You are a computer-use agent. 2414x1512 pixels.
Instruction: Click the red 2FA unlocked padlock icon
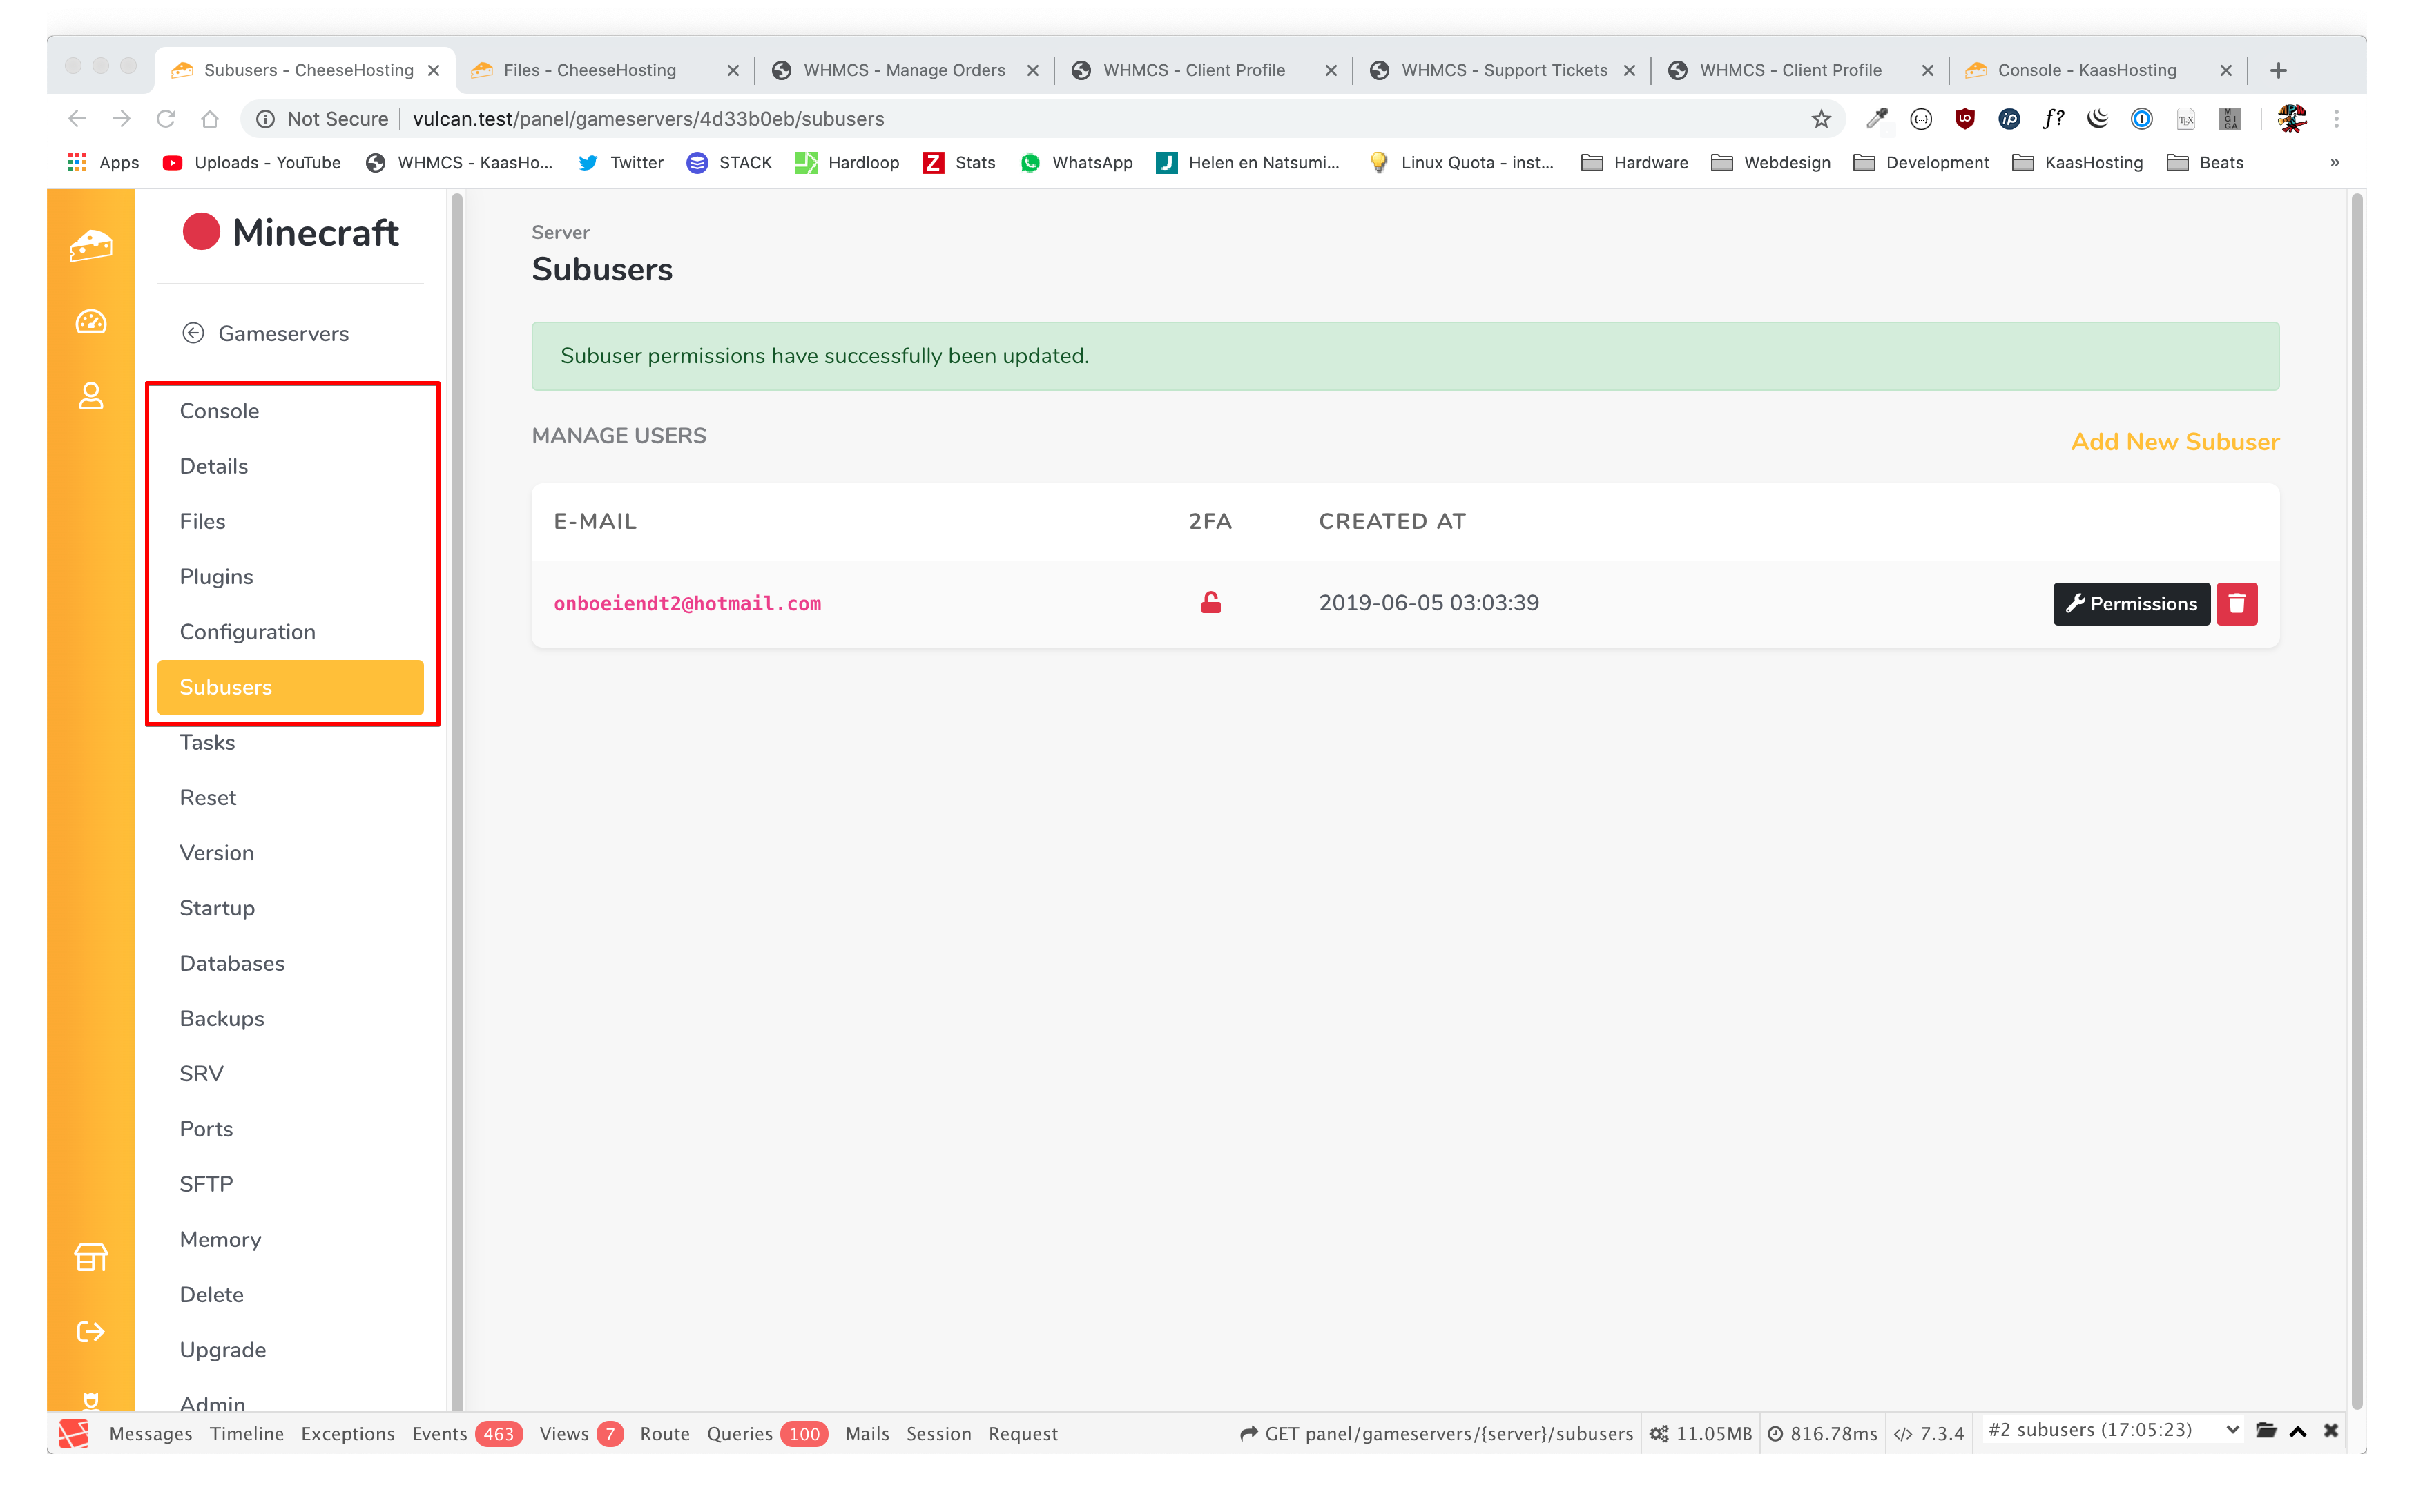[1210, 603]
